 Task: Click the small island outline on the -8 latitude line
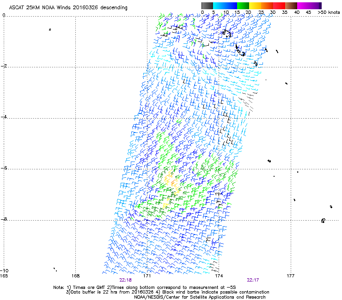tap(323, 221)
